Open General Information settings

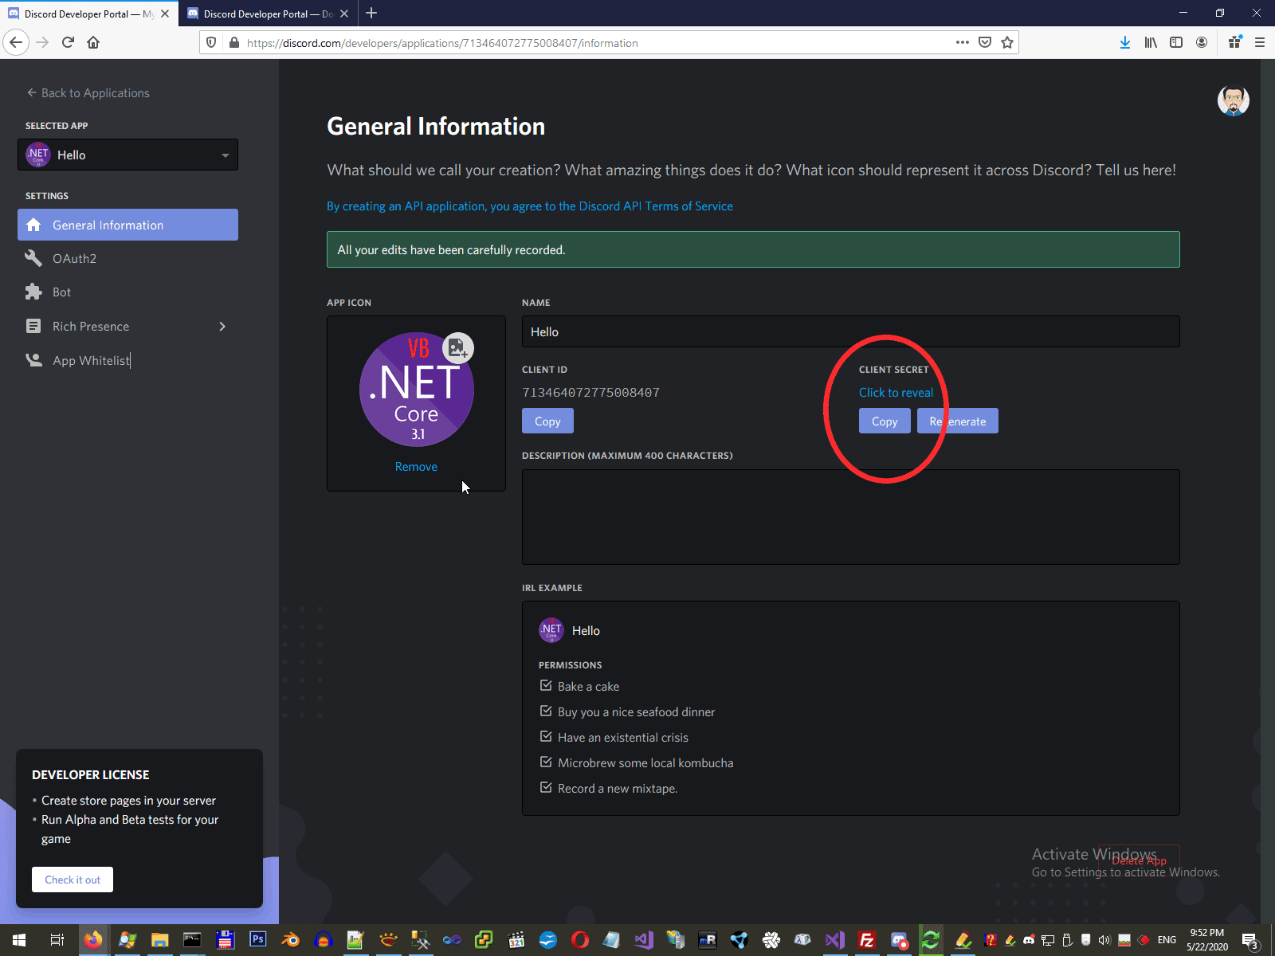pyautogui.click(x=127, y=225)
